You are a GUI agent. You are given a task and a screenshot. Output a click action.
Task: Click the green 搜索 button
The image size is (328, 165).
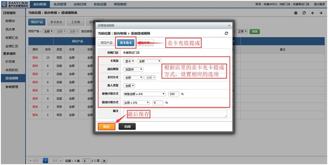255,32
